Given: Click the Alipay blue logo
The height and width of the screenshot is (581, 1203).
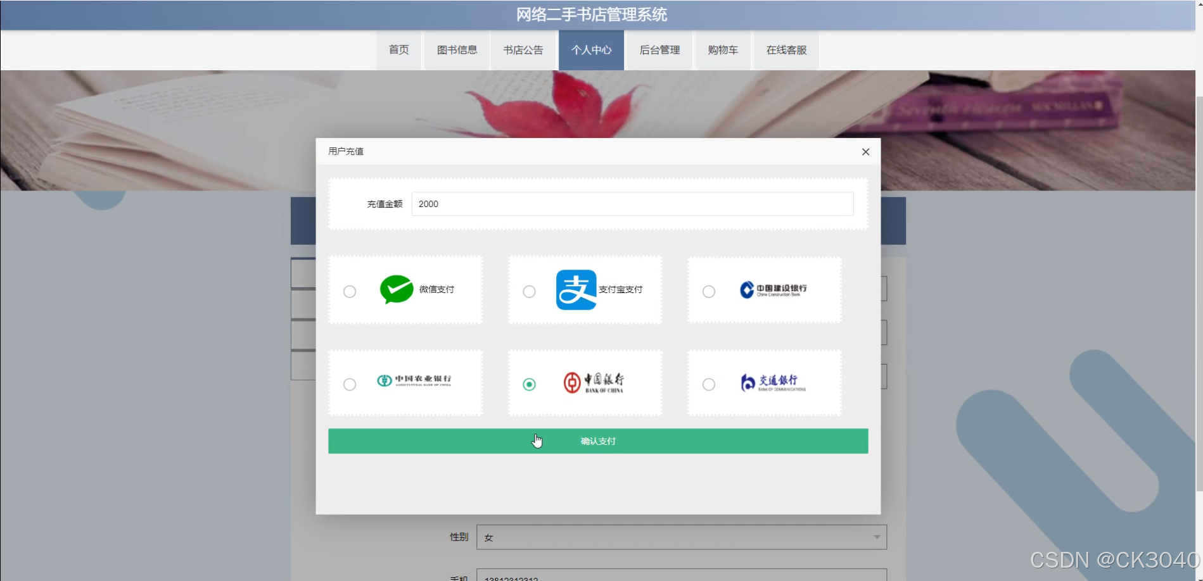Looking at the screenshot, I should (x=576, y=290).
